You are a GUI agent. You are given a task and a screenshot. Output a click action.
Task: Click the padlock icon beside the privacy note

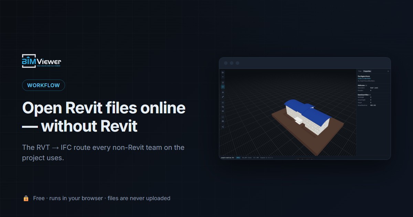click(x=26, y=198)
